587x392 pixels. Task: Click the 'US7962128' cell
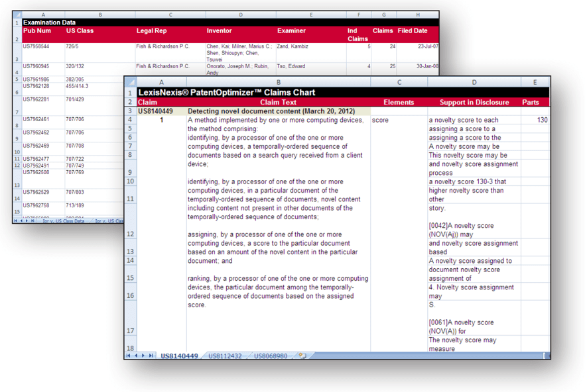click(x=43, y=89)
